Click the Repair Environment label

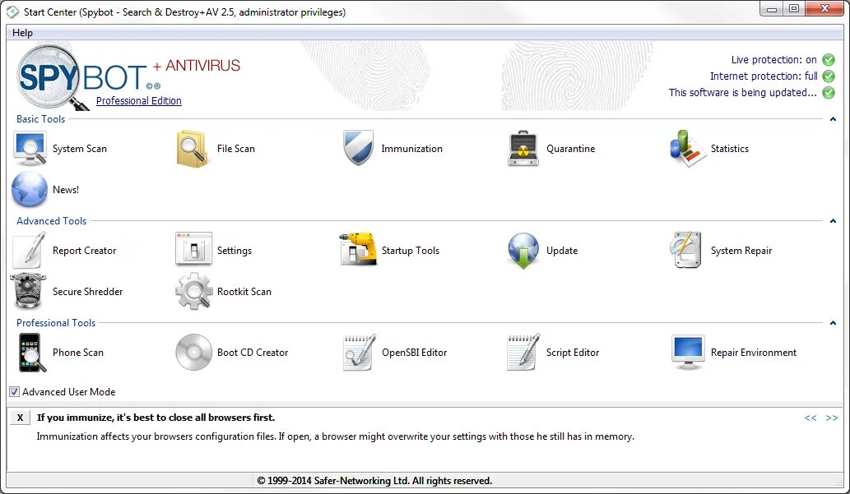coord(754,353)
